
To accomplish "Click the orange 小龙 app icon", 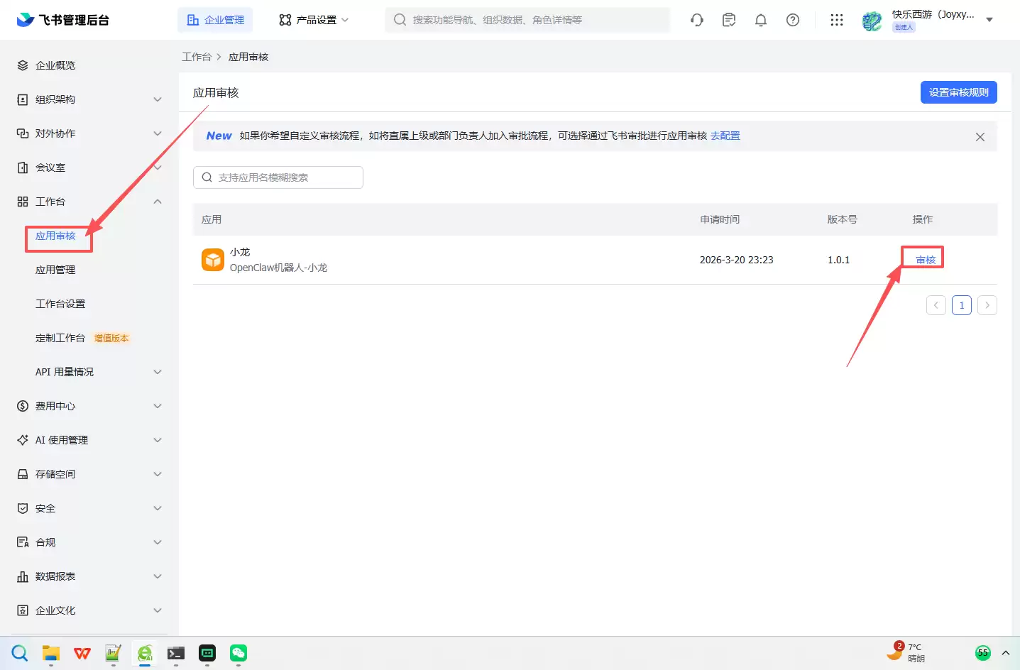I will click(213, 260).
